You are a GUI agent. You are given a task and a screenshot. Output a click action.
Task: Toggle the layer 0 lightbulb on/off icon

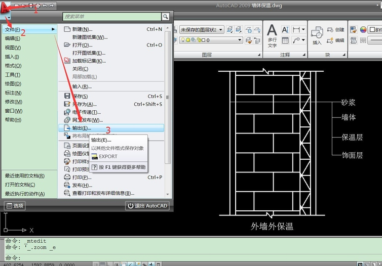(x=183, y=40)
